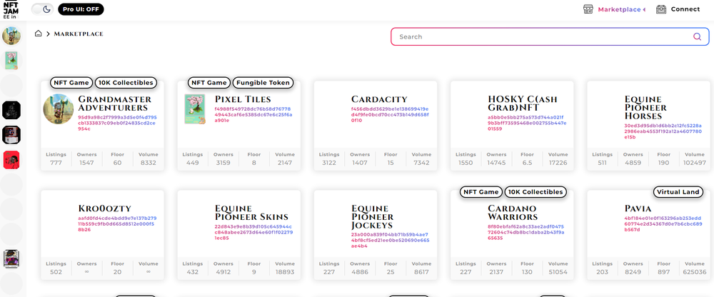Open the Kro0ozty collection title
The width and height of the screenshot is (714, 297).
(105, 208)
